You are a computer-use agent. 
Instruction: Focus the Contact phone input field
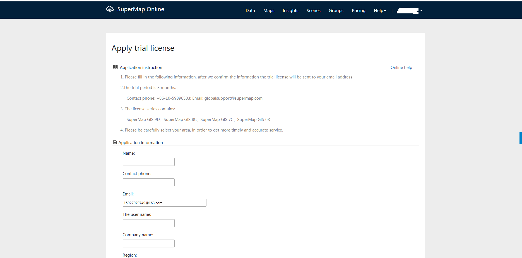(x=149, y=182)
